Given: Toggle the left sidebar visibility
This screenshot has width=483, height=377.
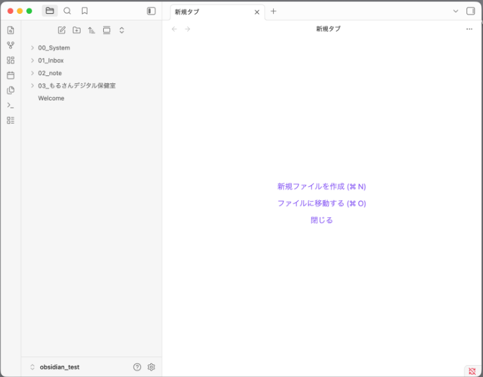Looking at the screenshot, I should point(151,11).
